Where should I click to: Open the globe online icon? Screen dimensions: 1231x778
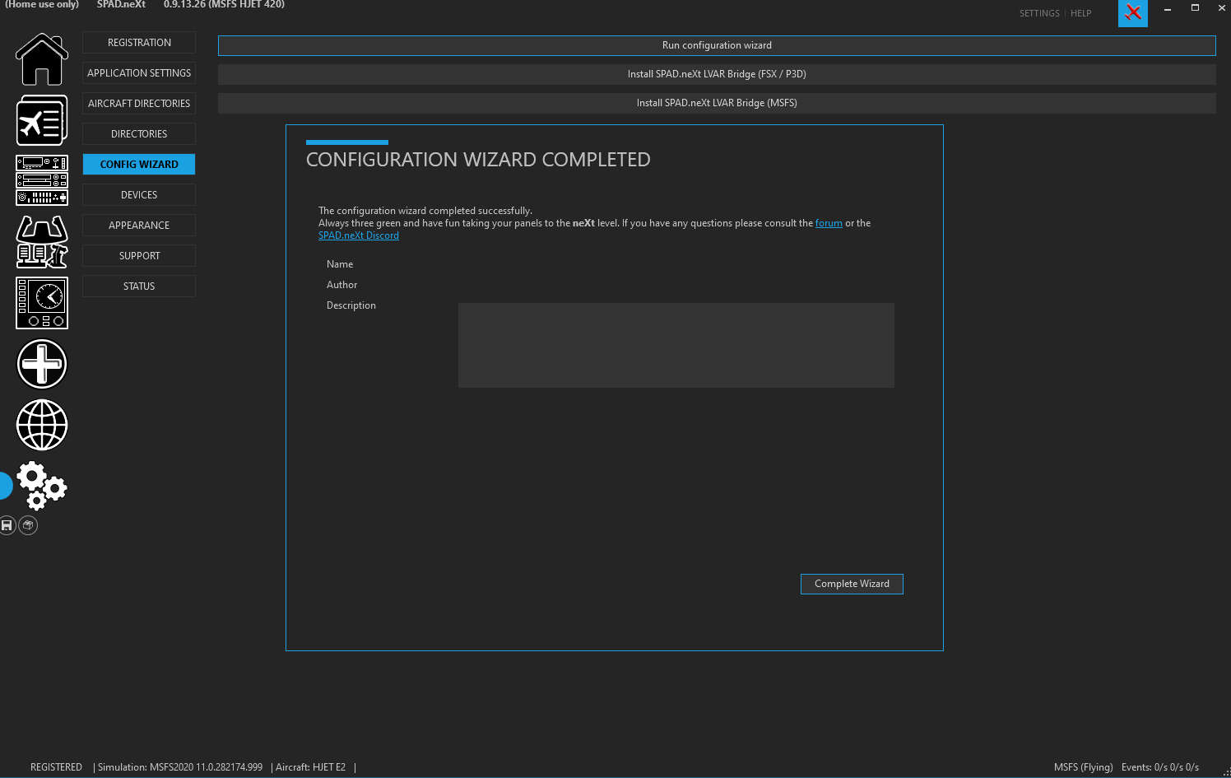point(42,425)
